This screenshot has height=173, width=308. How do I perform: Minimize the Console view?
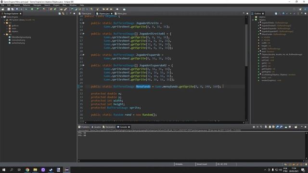coord(302,127)
